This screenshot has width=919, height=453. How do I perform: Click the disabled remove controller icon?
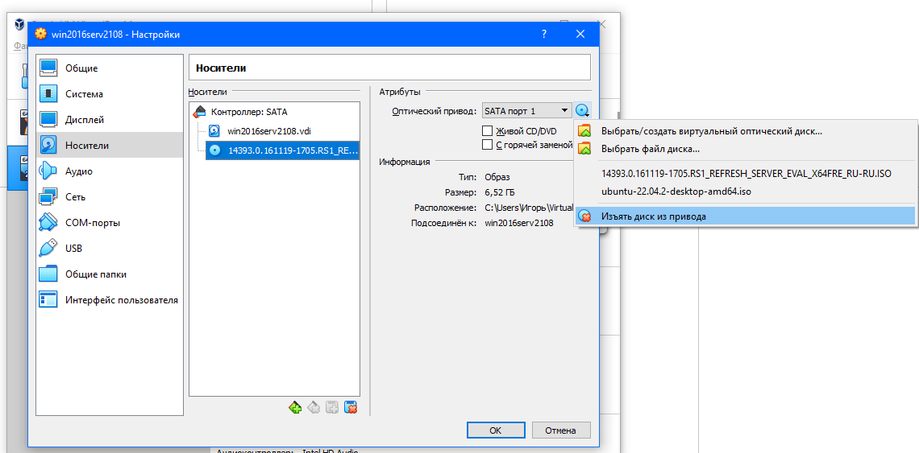point(314,407)
